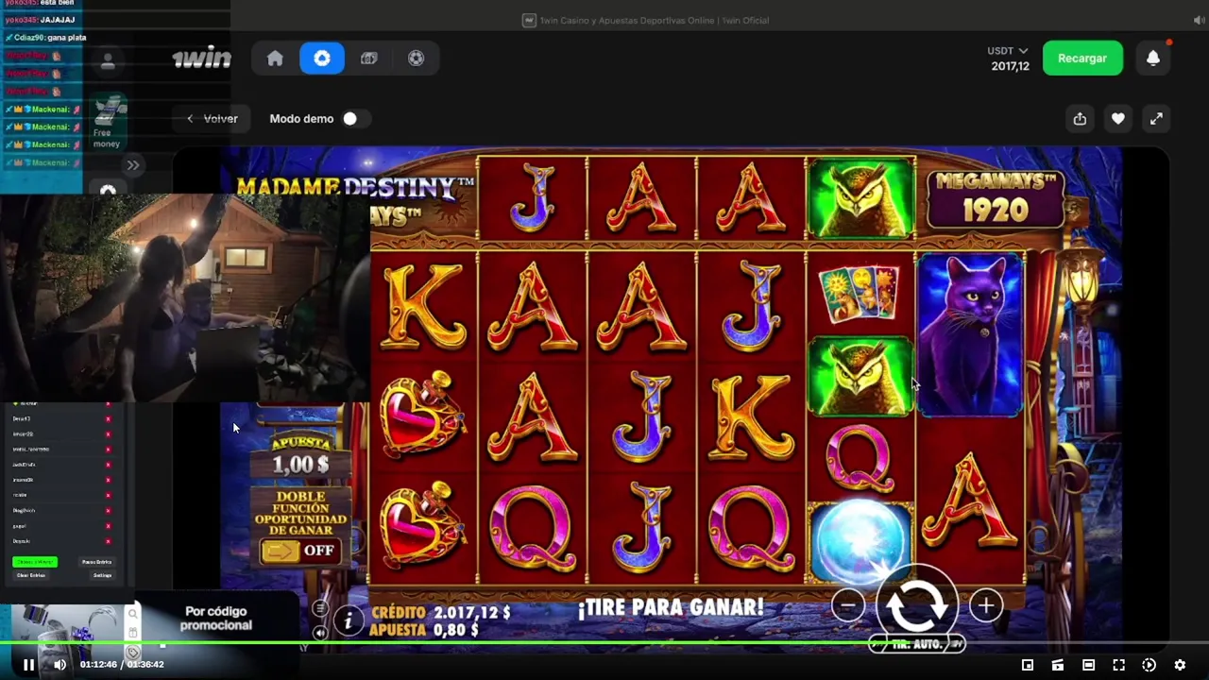The width and height of the screenshot is (1209, 680).
Task: Click the Apuesta 1,00 $ sign
Action: pos(301,454)
